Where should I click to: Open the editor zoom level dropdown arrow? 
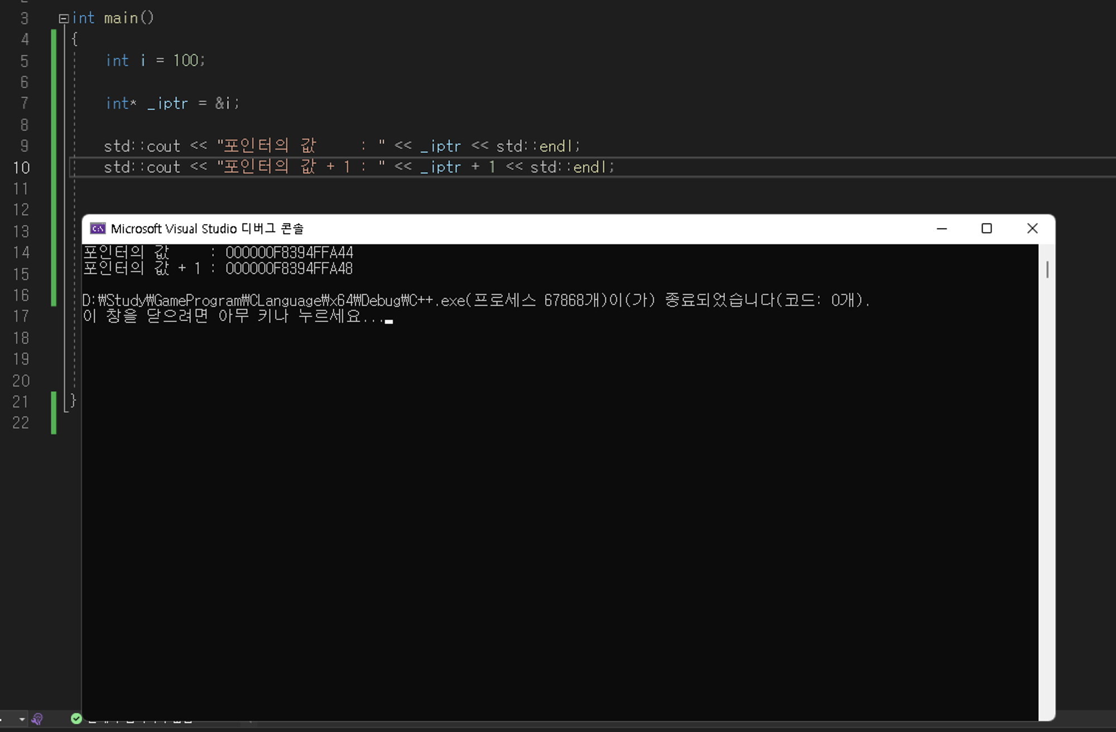pyautogui.click(x=22, y=719)
